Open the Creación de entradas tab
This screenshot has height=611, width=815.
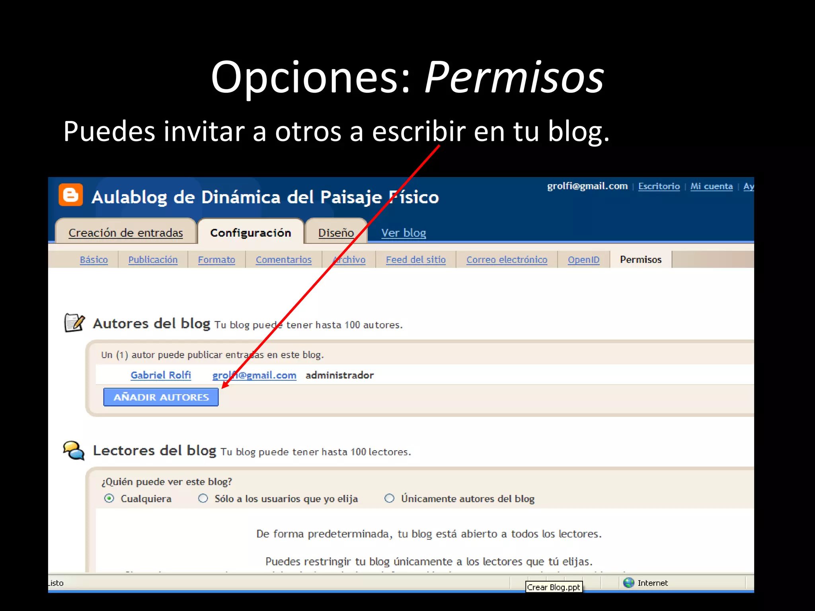126,233
